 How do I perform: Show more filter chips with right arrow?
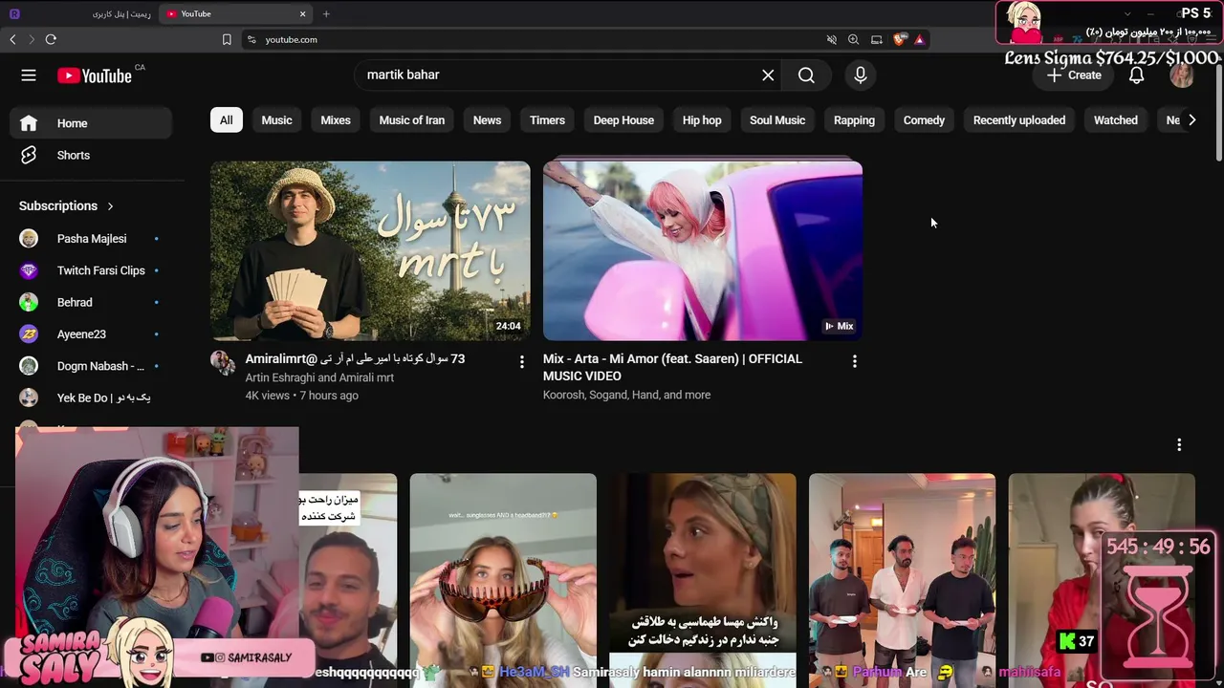tap(1191, 120)
